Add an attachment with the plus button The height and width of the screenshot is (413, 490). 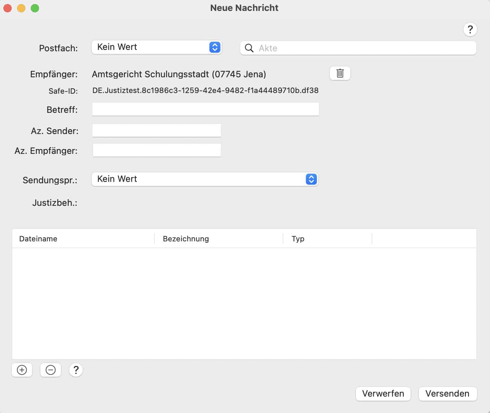pos(22,370)
